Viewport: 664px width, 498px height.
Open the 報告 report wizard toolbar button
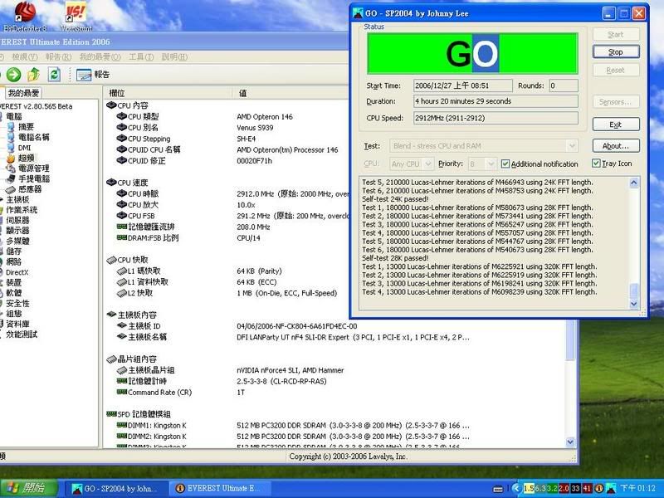93,75
